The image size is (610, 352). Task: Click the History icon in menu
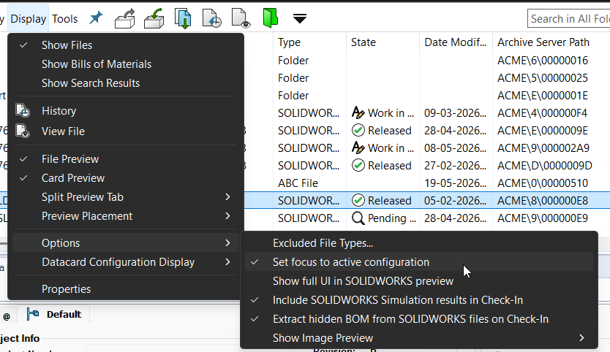[23, 110]
